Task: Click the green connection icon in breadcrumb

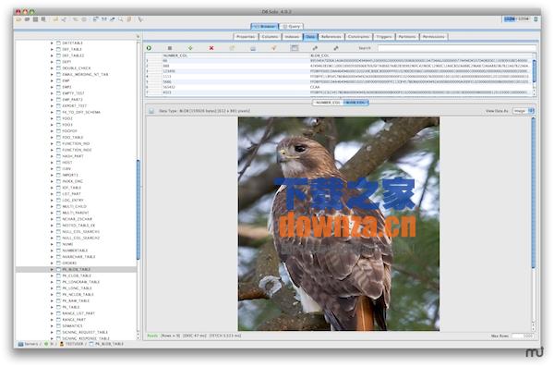Action: coord(46,344)
